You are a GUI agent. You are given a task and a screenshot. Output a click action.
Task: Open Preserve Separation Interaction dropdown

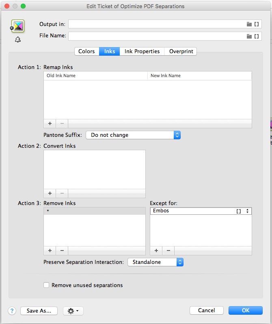pyautogui.click(x=155, y=262)
